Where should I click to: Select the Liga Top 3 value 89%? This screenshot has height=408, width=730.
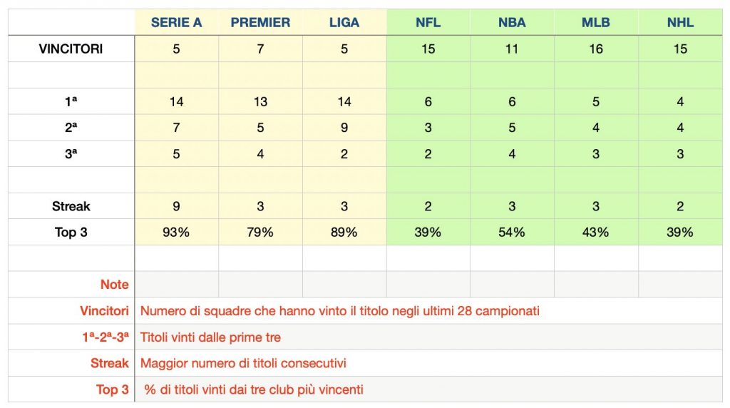tap(344, 233)
